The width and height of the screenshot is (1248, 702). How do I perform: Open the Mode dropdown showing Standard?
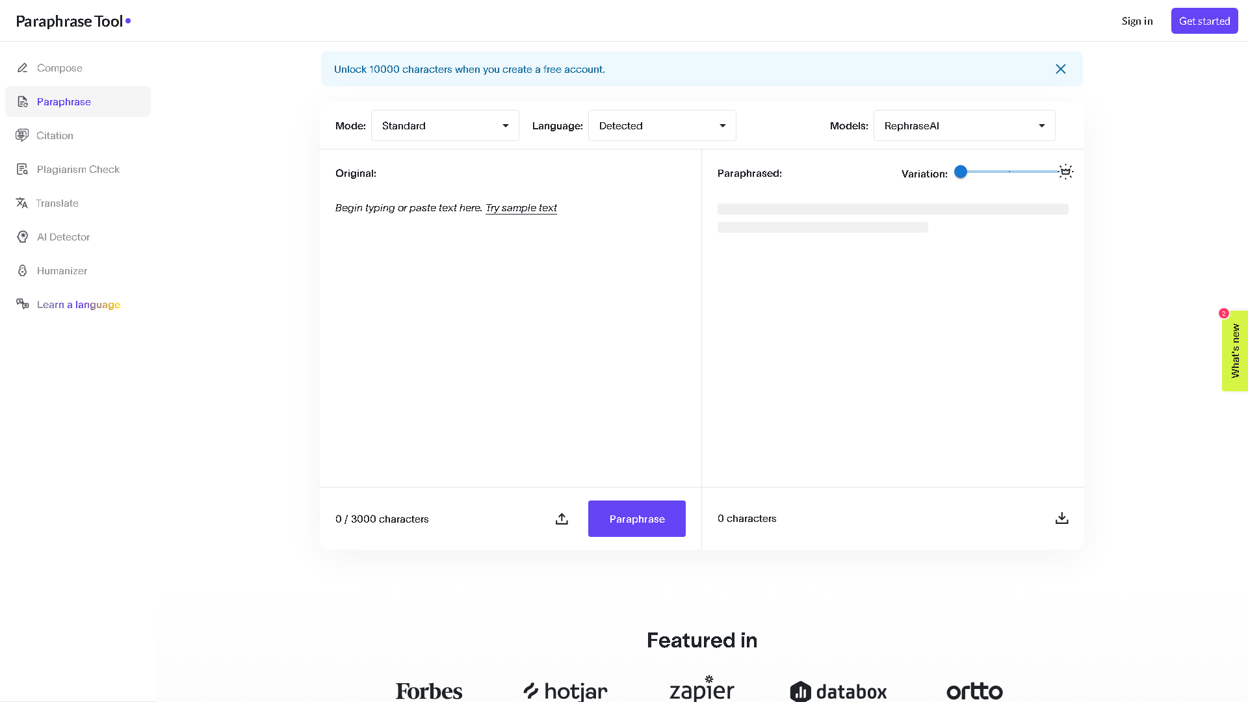click(x=445, y=125)
